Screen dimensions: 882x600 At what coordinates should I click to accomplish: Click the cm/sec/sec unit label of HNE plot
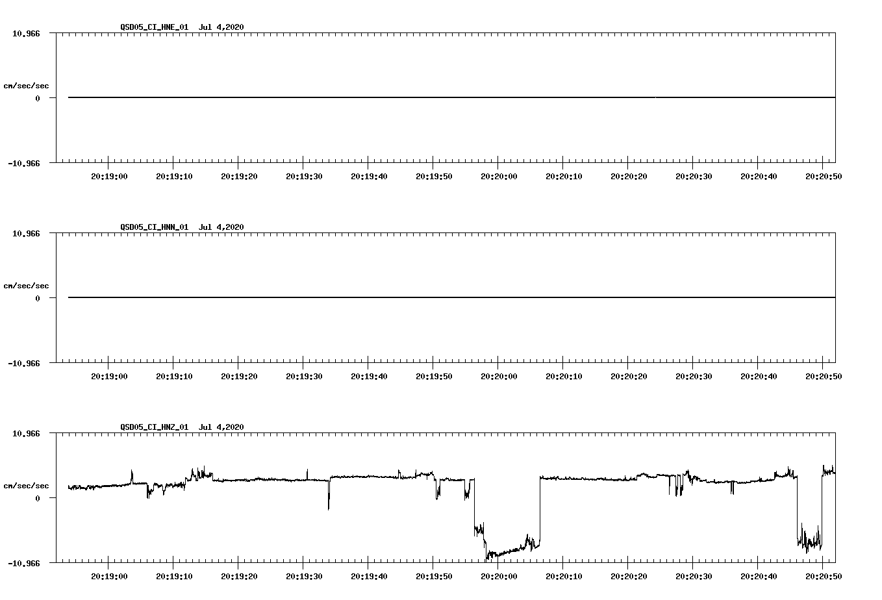(26, 86)
